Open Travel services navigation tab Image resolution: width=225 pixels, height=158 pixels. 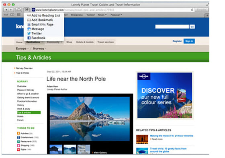pyautogui.click(x=105, y=42)
